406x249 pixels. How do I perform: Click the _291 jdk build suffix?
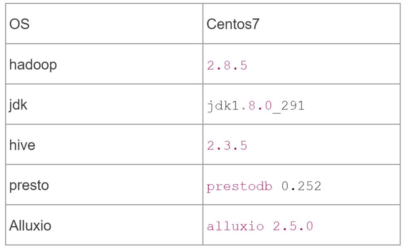289,106
